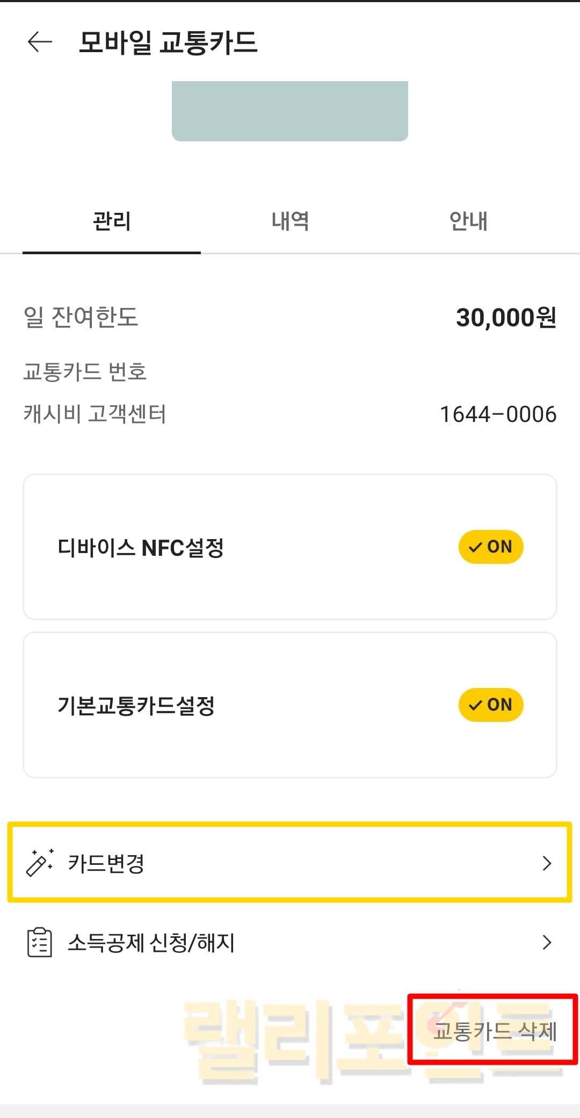
Task: Open the 소득공제 신청/해지 chevron arrow
Action: pos(547,942)
